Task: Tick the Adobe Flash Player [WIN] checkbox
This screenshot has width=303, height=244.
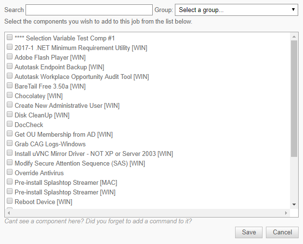Action: click(10, 57)
